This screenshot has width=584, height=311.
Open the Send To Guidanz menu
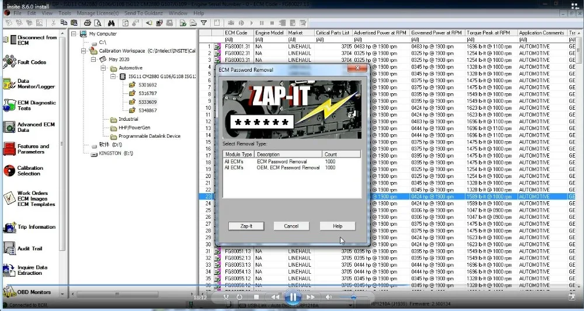[144, 13]
